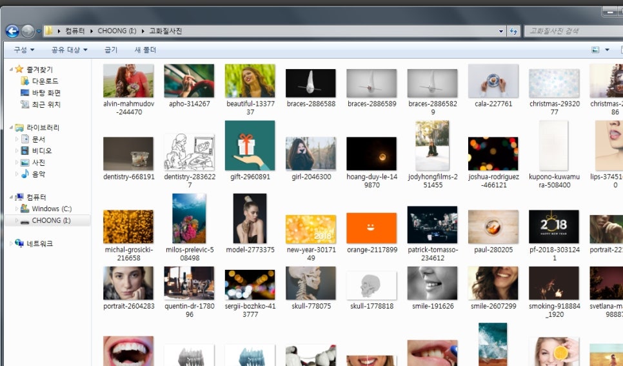Image resolution: width=623 pixels, height=366 pixels.
Task: Click the Back navigation arrow
Action: coord(12,31)
